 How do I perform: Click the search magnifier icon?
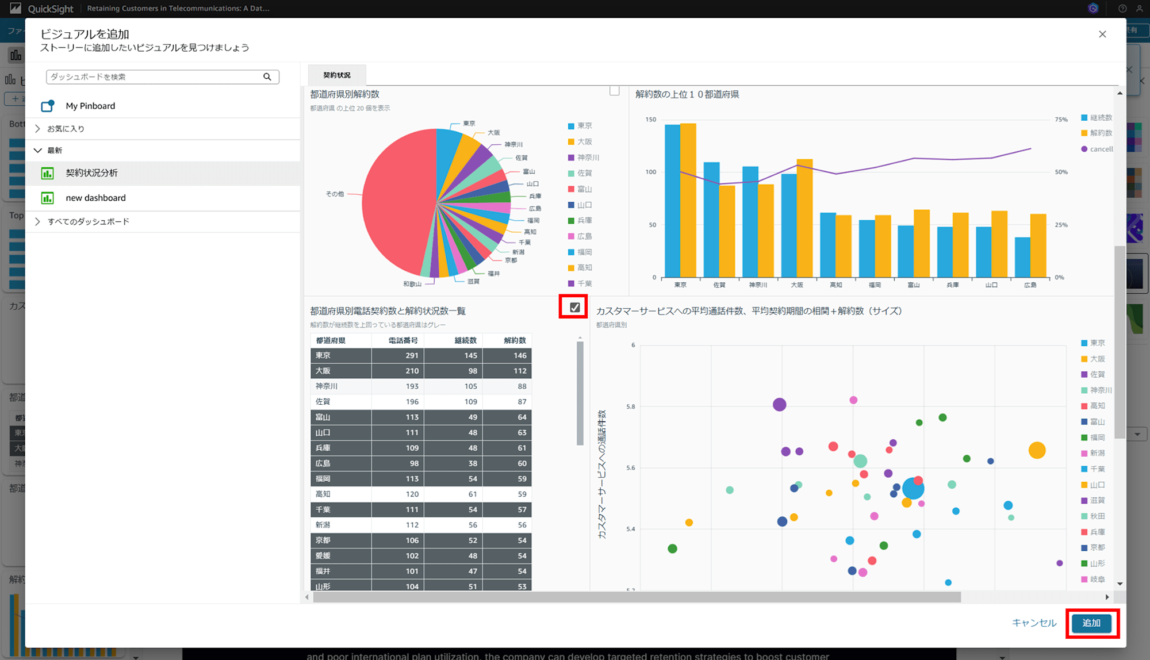coord(267,76)
